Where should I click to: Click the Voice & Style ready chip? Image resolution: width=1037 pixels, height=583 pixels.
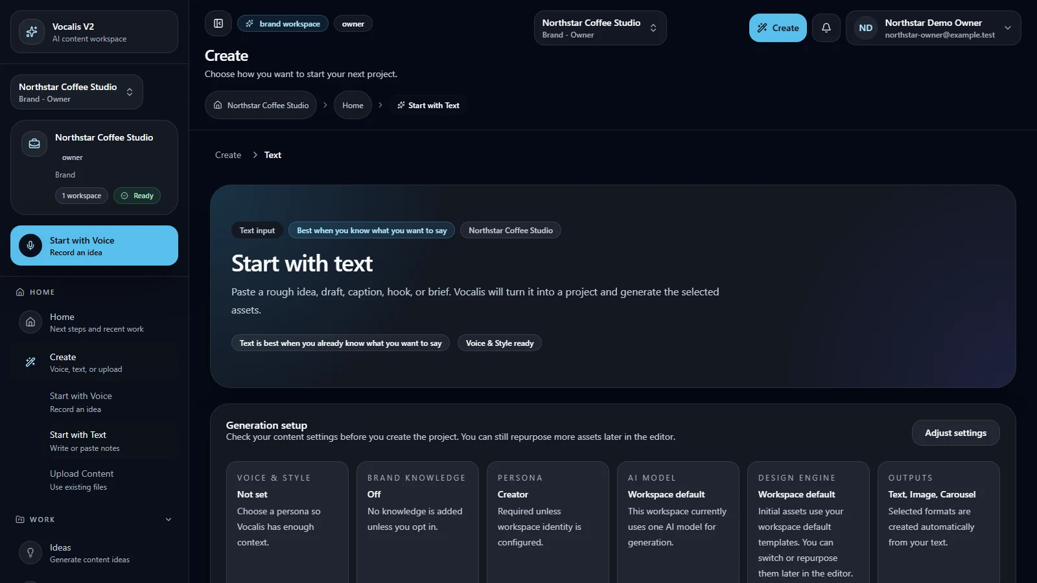(500, 343)
